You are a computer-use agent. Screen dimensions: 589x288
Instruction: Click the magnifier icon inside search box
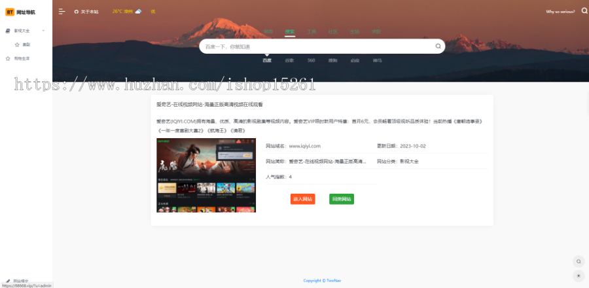[x=438, y=46]
